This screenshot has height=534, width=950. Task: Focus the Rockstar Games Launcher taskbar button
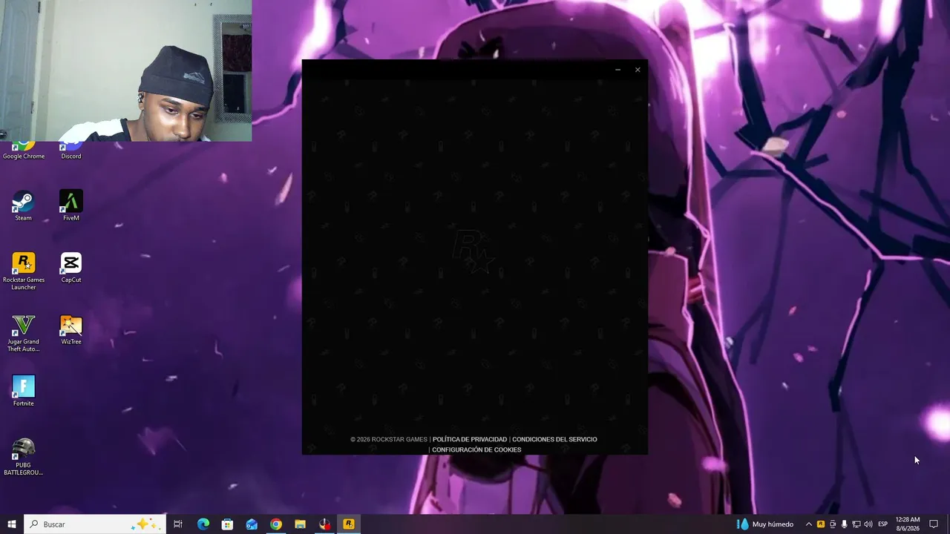(x=349, y=524)
